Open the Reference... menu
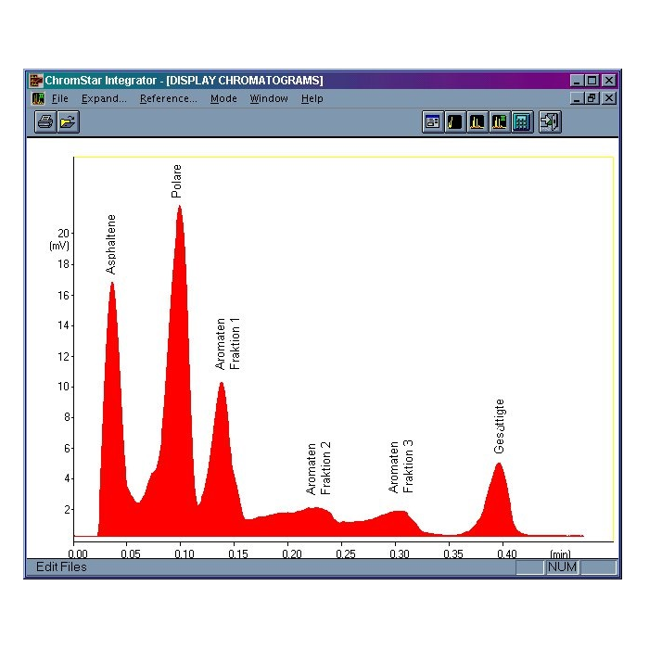This screenshot has width=649, height=649. [x=168, y=98]
